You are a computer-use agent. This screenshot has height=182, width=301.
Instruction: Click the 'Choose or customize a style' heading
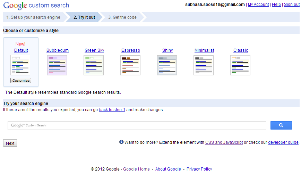[x=31, y=31]
